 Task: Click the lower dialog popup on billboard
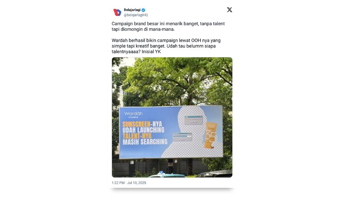pyautogui.click(x=182, y=137)
